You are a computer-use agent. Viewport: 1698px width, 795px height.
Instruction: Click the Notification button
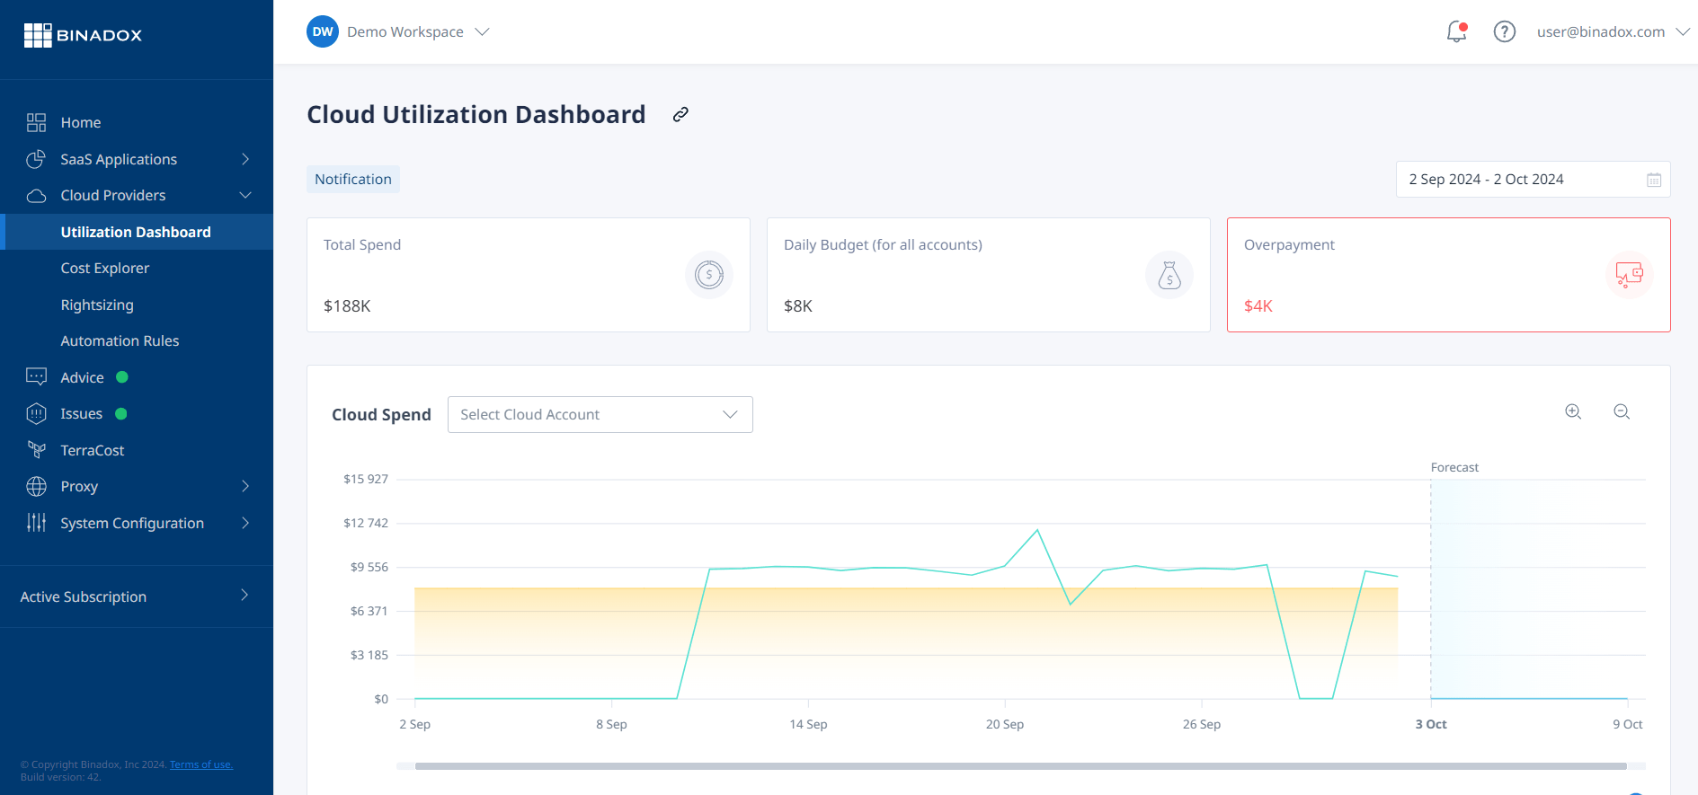[x=353, y=179]
